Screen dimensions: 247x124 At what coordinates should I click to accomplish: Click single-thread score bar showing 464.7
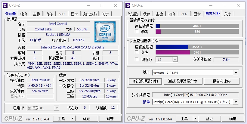tap(197, 26)
